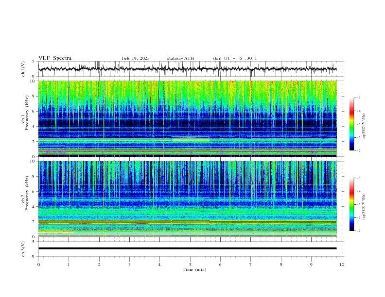The image size is (385, 297).
Task: Click time axis tick label "3"
Action: (x=129, y=264)
